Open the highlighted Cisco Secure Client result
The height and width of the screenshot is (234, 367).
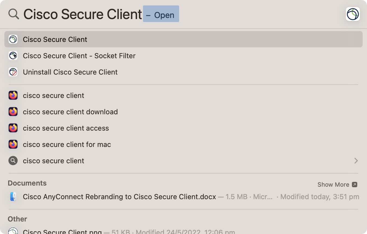pos(55,39)
